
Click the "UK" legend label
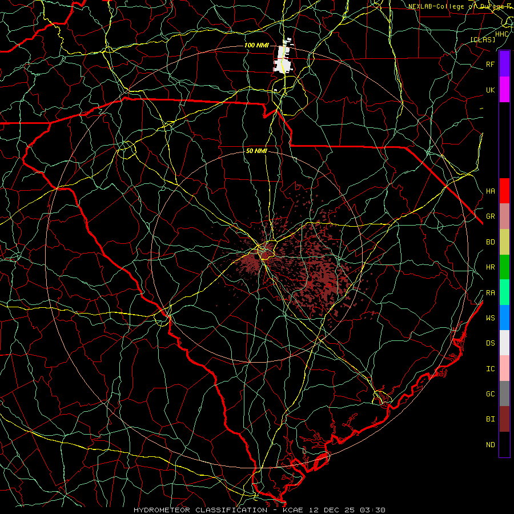(x=490, y=90)
